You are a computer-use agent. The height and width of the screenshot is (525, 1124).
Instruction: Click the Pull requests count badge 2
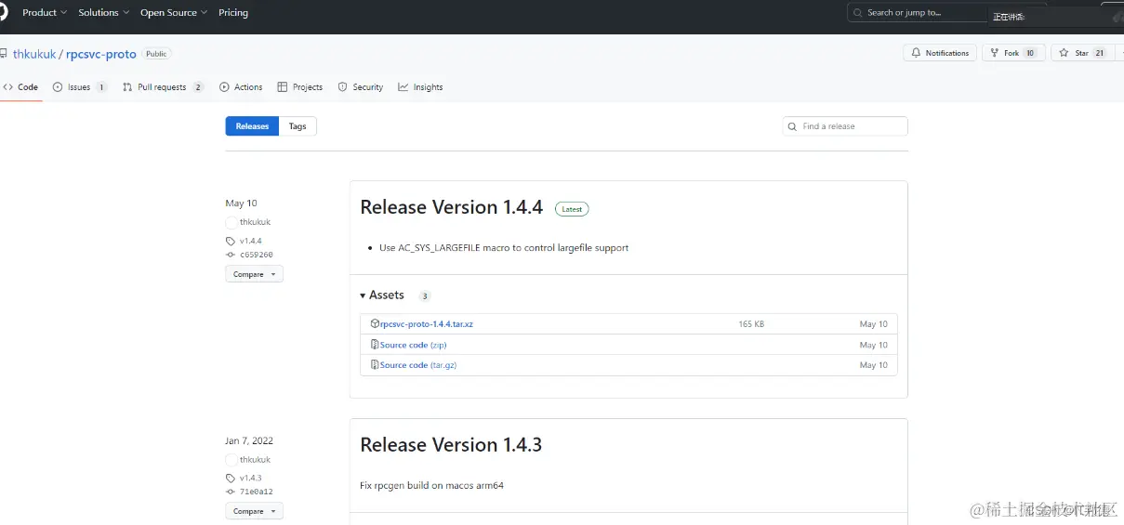click(197, 87)
